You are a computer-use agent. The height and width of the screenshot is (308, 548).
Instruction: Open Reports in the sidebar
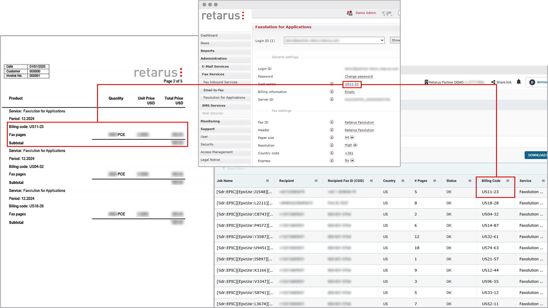[x=225, y=51]
